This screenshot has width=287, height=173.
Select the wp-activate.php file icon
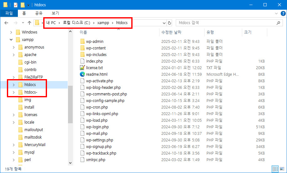(82, 81)
